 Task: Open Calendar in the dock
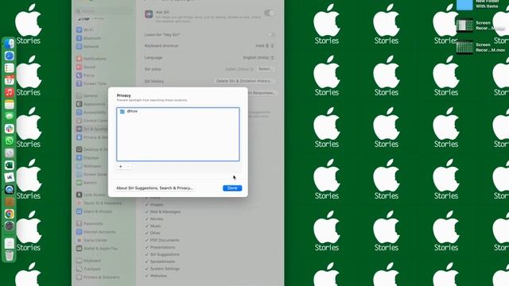pyautogui.click(x=9, y=80)
